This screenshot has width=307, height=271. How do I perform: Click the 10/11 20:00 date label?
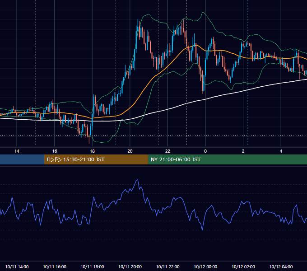130,266
